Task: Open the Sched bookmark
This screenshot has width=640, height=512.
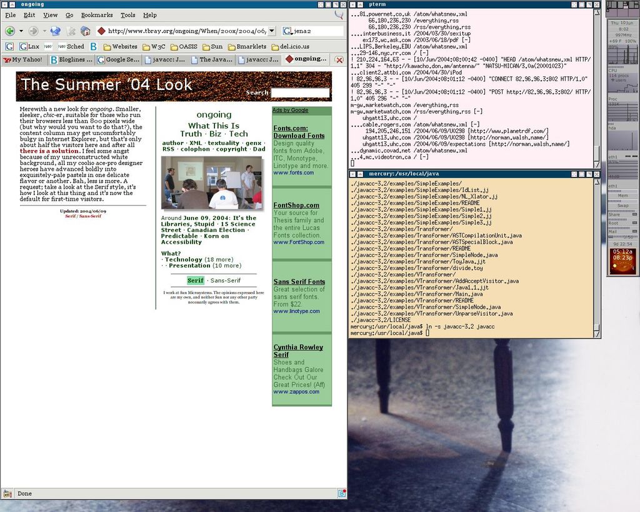Action: 71,46
